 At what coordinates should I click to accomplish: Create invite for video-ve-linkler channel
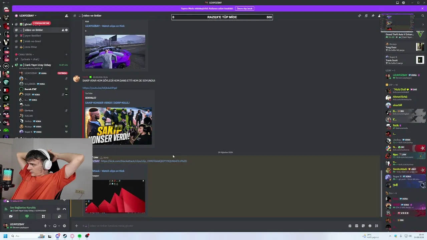63,30
